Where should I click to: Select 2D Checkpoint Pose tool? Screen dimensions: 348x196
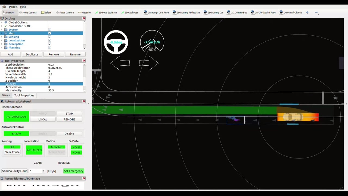pyautogui.click(x=263, y=13)
